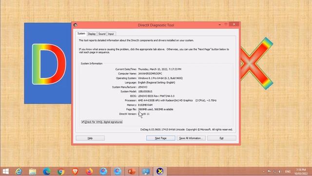Switch to the Display tab
This screenshot has height=176, width=312.
click(92, 34)
